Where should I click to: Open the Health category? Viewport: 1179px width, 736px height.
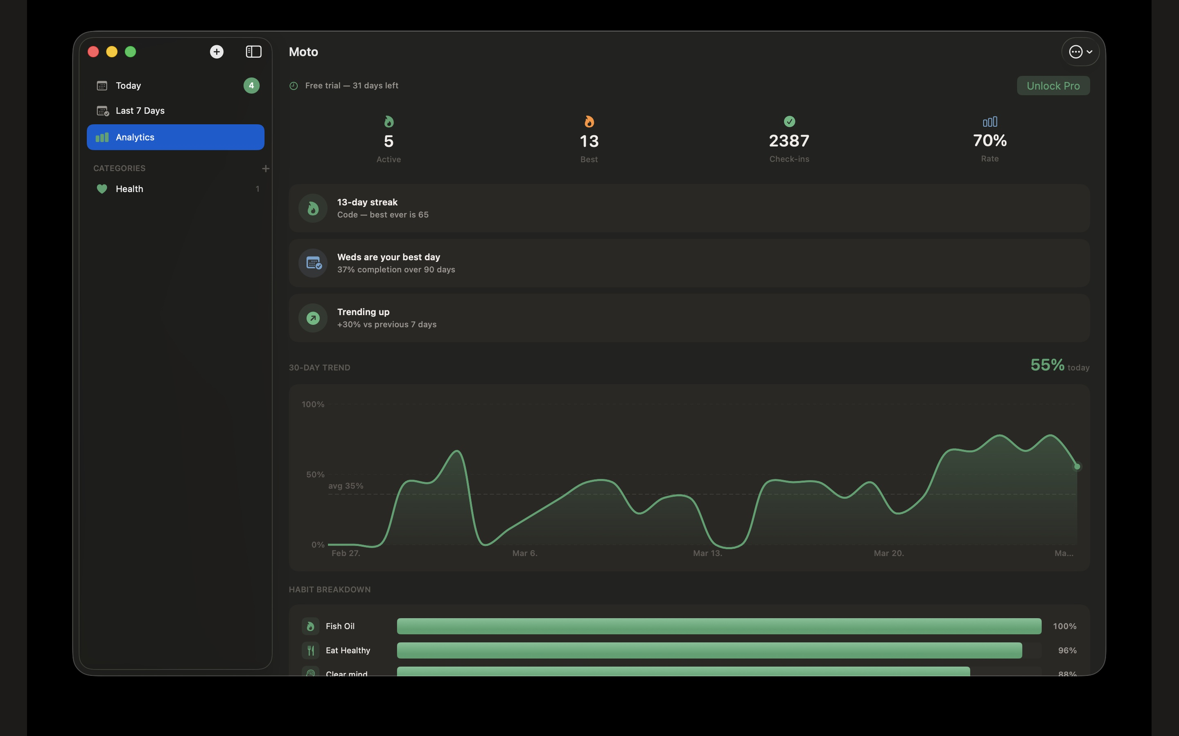coord(175,189)
